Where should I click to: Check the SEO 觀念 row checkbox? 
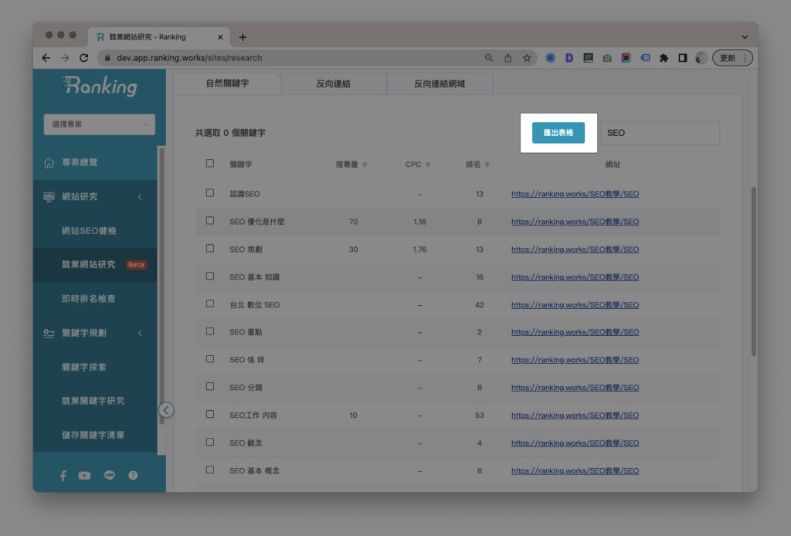210,443
